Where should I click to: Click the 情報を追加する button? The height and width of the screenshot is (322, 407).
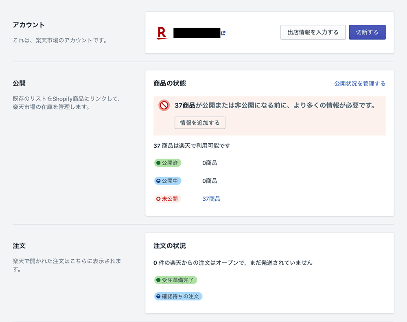[x=200, y=123]
